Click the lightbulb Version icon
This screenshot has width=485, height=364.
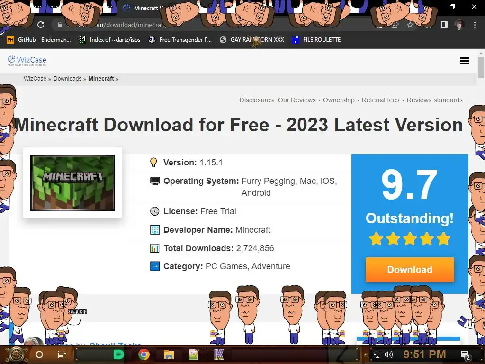pos(154,163)
